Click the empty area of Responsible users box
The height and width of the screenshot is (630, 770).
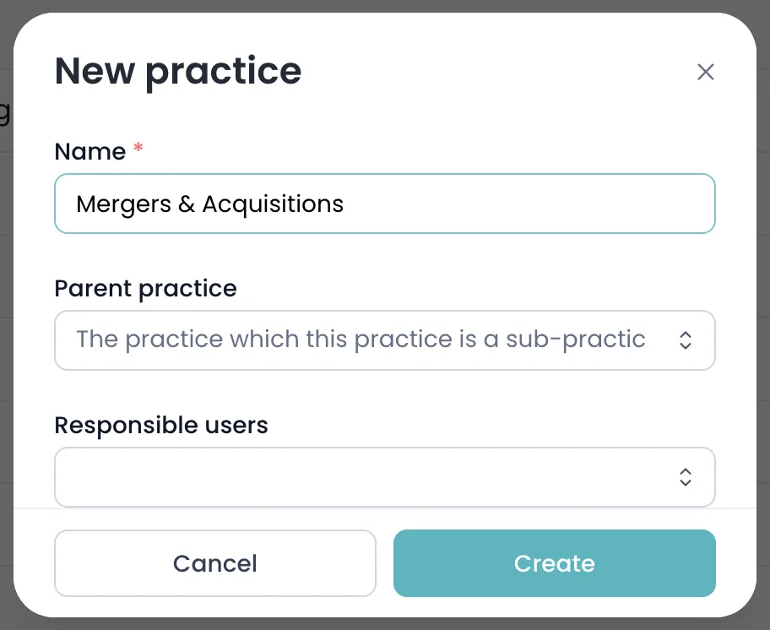pyautogui.click(x=363, y=477)
